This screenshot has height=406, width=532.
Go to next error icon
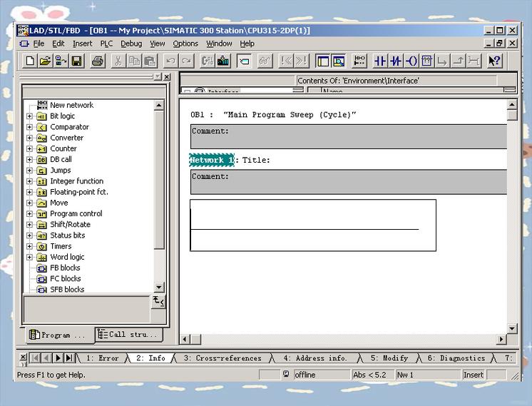[x=301, y=61]
